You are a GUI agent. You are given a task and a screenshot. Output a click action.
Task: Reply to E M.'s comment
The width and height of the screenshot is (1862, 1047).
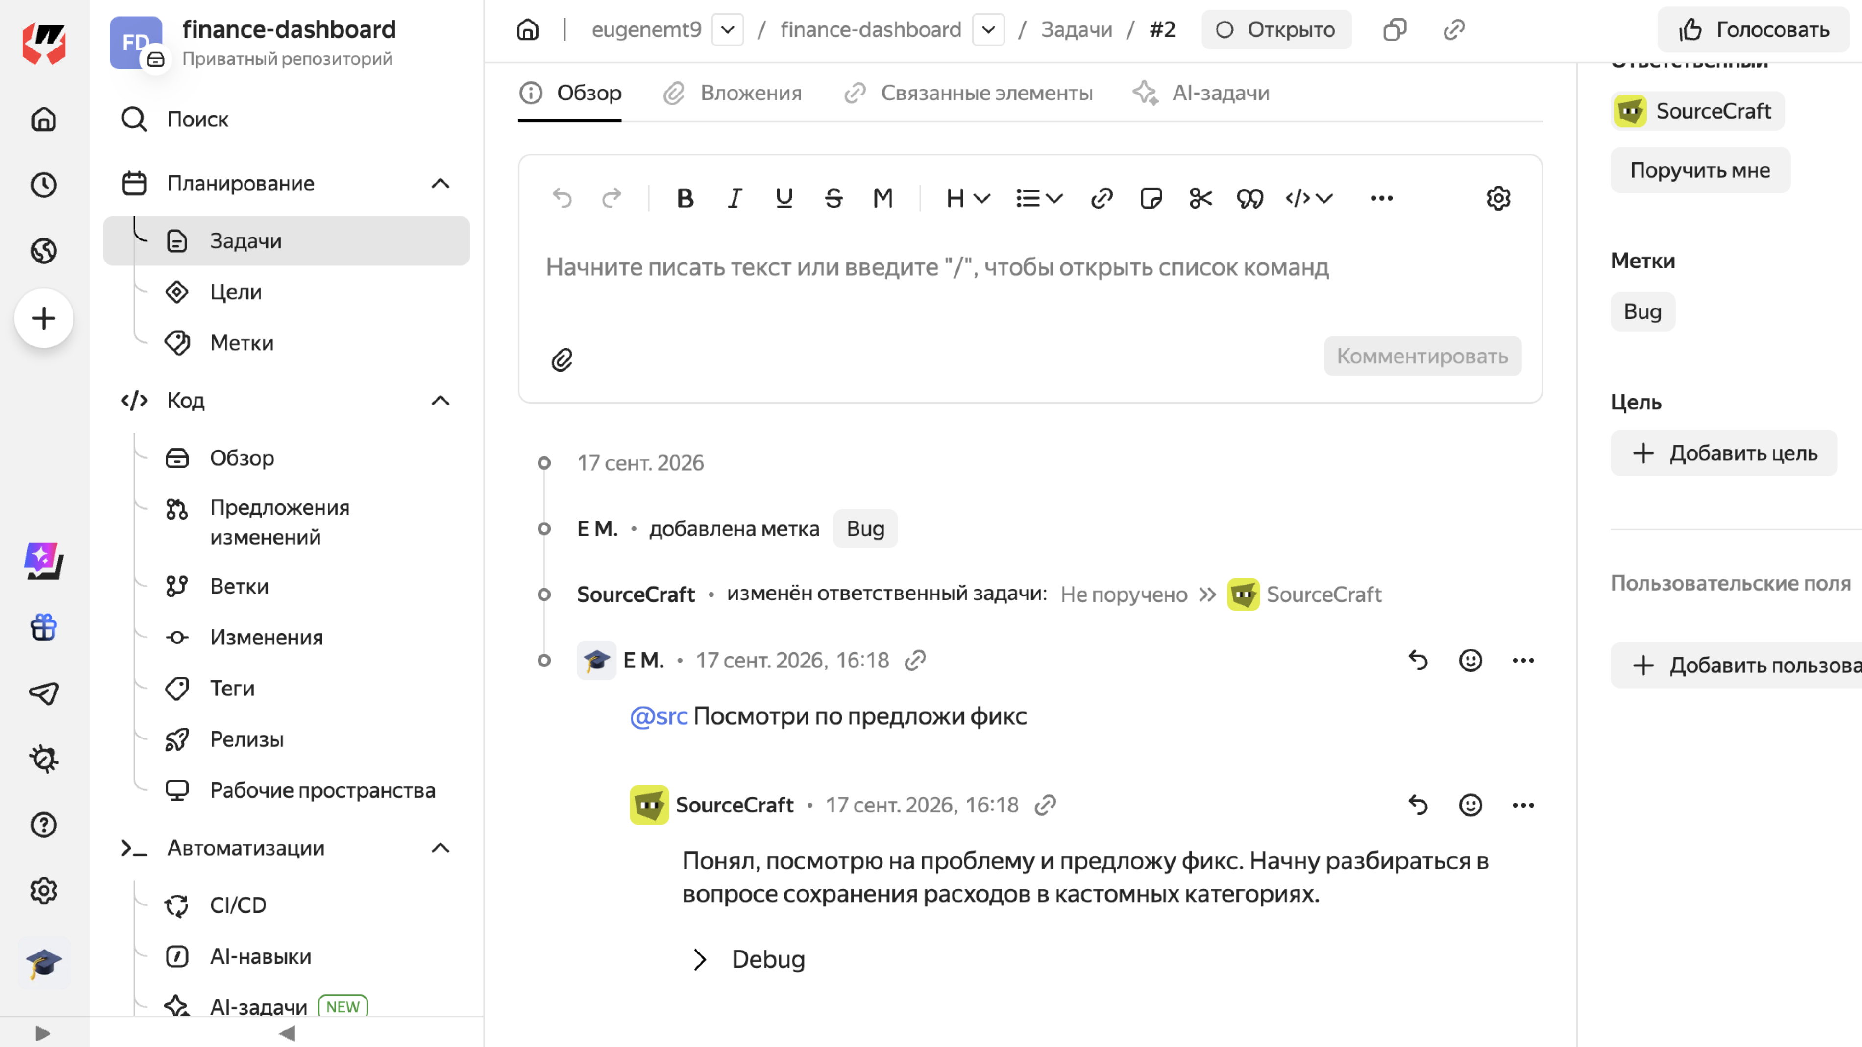(1418, 661)
